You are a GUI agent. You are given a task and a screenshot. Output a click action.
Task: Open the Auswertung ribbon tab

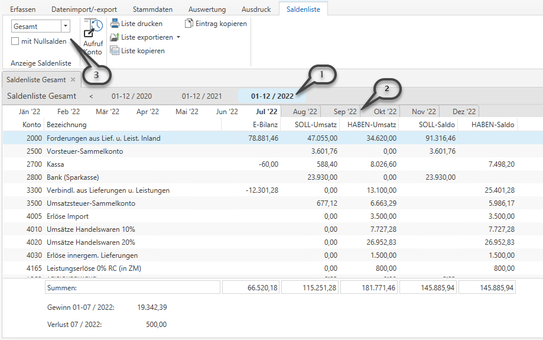tap(207, 9)
